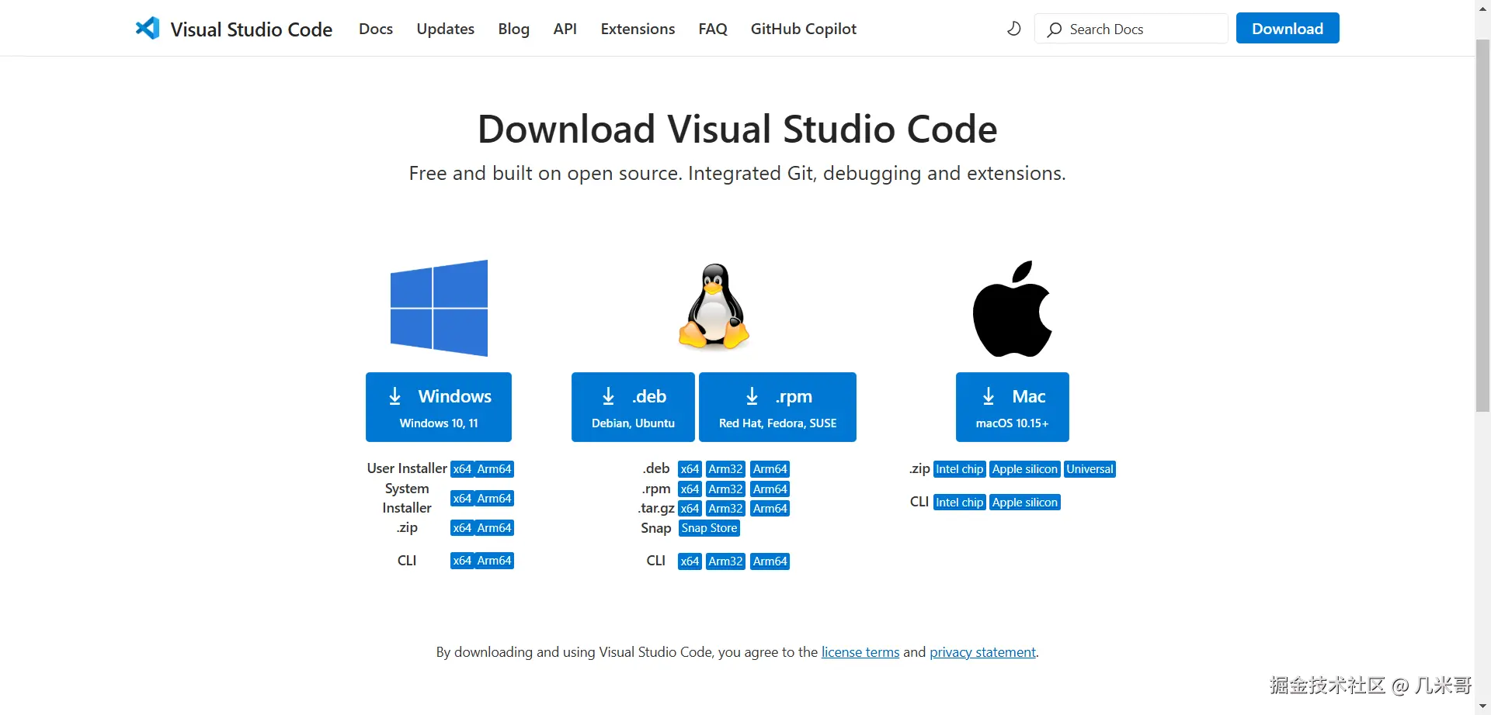Screen dimensions: 1491x715
Task: Select Arm64 for Linux CLI
Action: (770, 561)
